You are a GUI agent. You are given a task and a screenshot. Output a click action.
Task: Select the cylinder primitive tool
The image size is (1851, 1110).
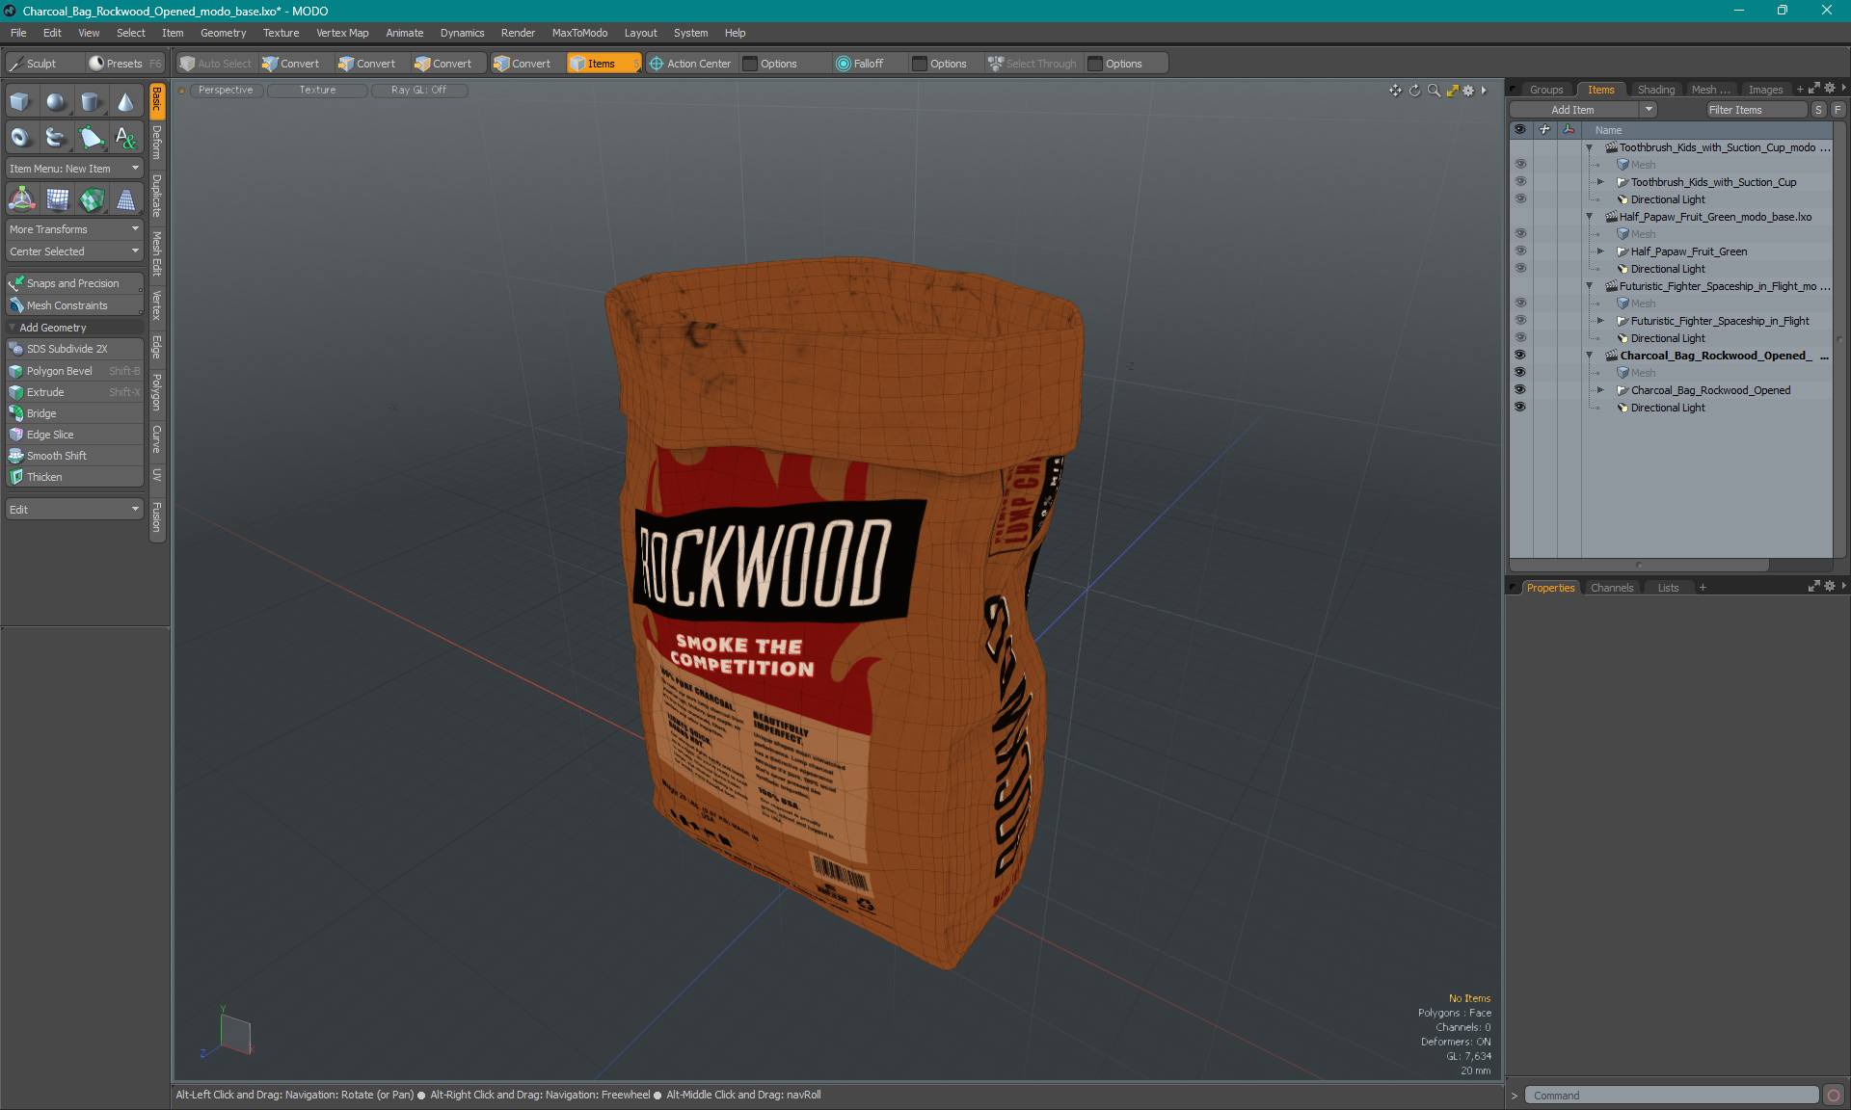[91, 102]
